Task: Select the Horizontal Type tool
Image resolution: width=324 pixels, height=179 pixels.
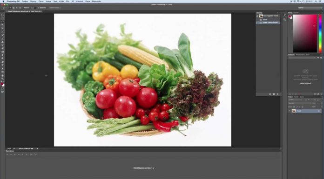Action: pos(2,65)
